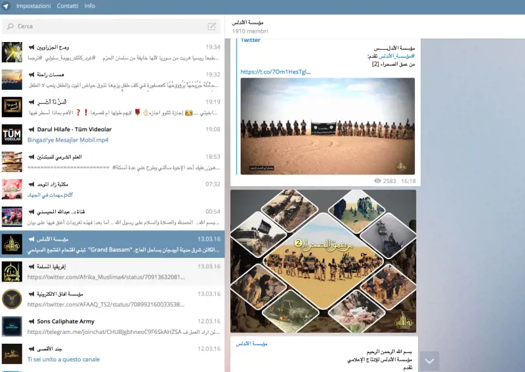The image size is (525, 372).
Task: Open the desert group photo preview
Action: click(327, 126)
